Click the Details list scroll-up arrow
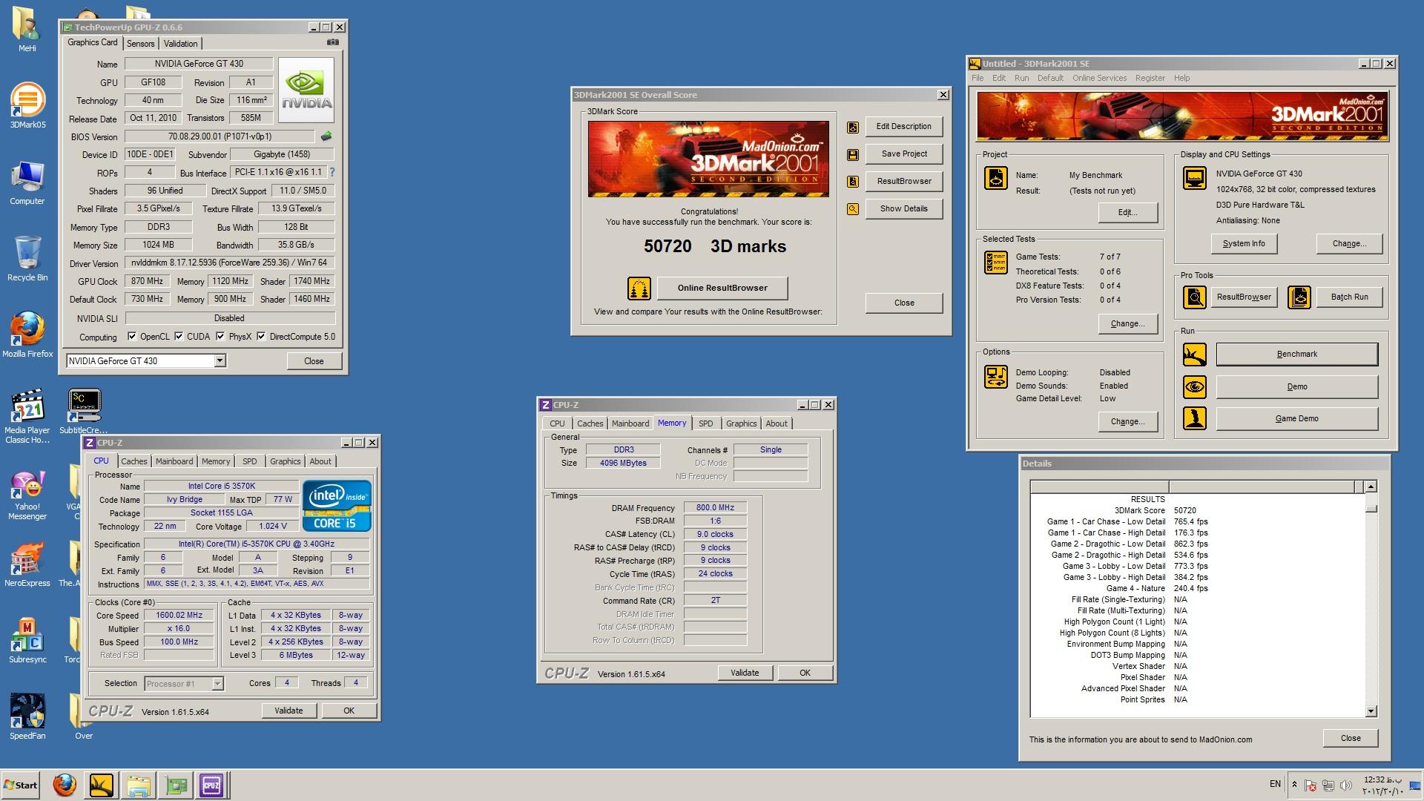The width and height of the screenshot is (1424, 801). click(x=1371, y=487)
